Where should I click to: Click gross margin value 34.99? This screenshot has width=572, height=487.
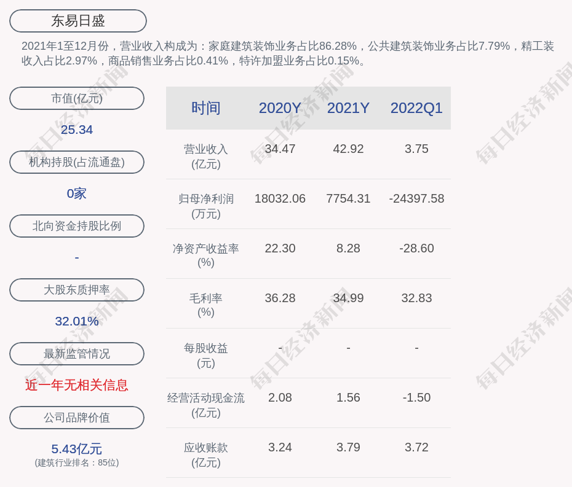[348, 298]
